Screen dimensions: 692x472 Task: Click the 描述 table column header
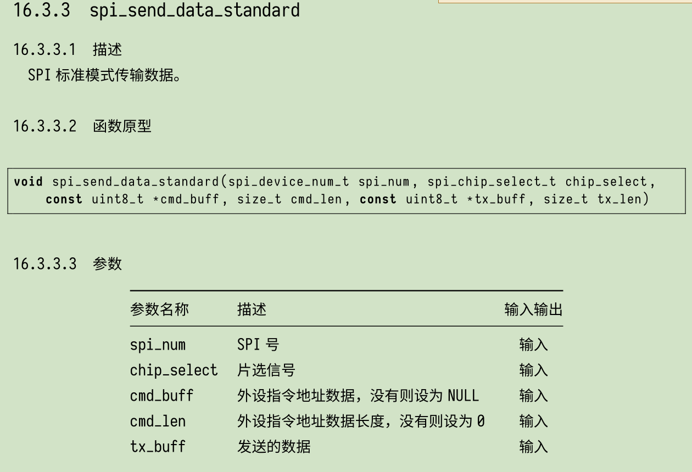click(x=252, y=310)
